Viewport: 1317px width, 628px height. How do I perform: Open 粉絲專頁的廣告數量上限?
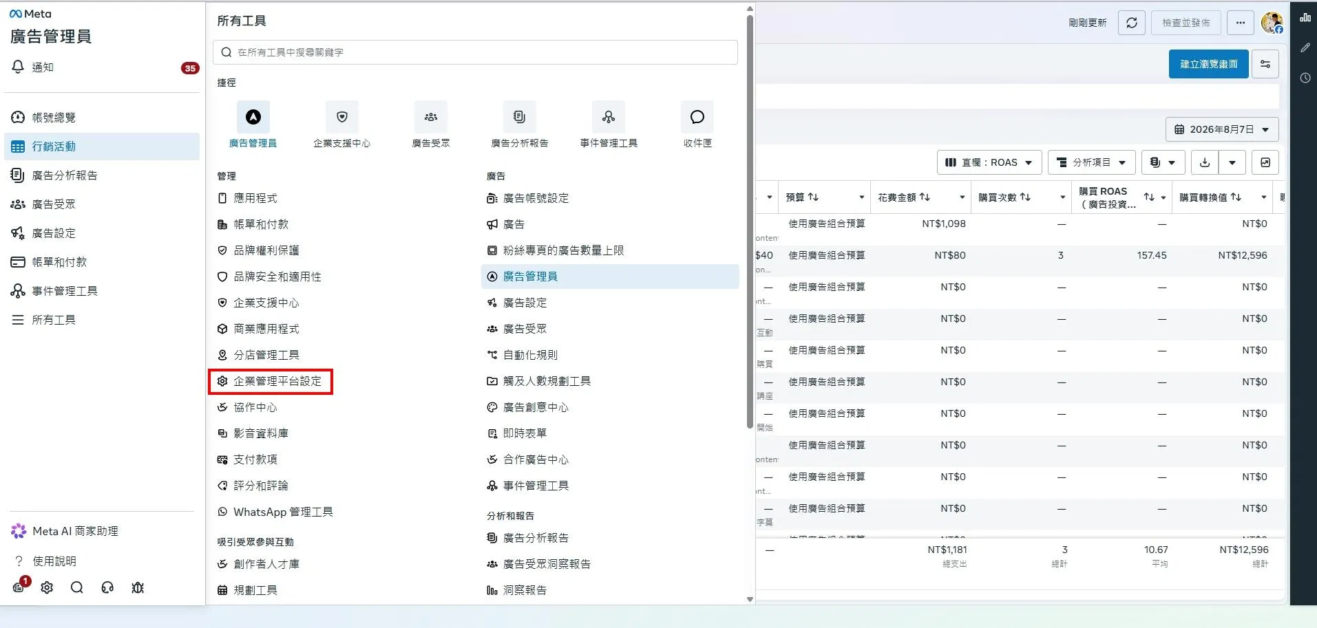[555, 250]
